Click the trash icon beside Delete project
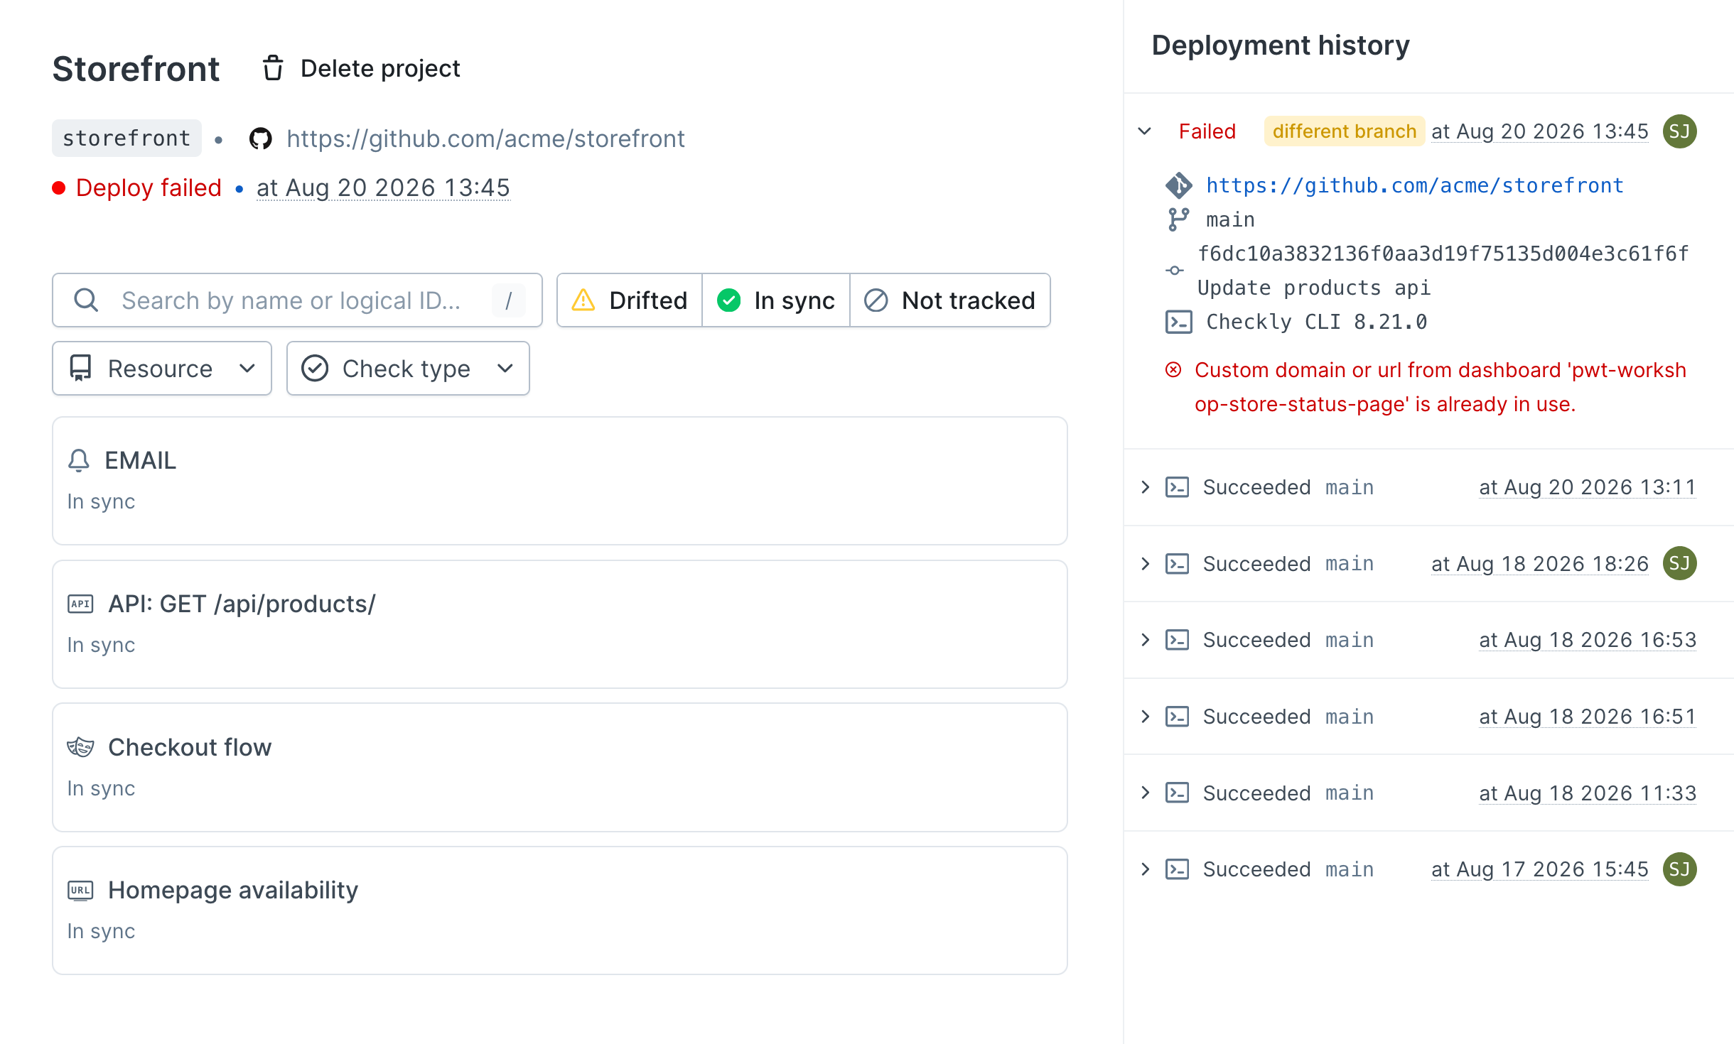The image size is (1734, 1044). click(x=273, y=68)
